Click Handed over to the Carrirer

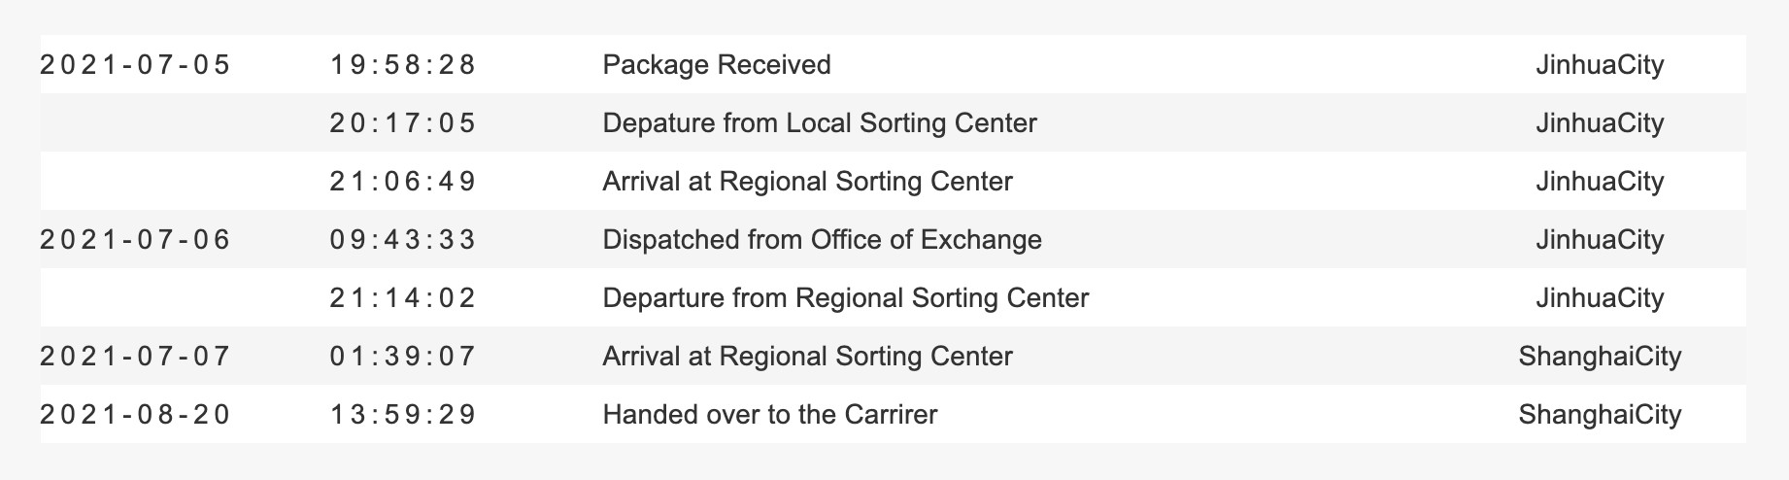(x=770, y=415)
